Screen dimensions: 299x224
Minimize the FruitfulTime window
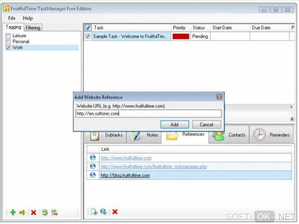[x=264, y=10]
